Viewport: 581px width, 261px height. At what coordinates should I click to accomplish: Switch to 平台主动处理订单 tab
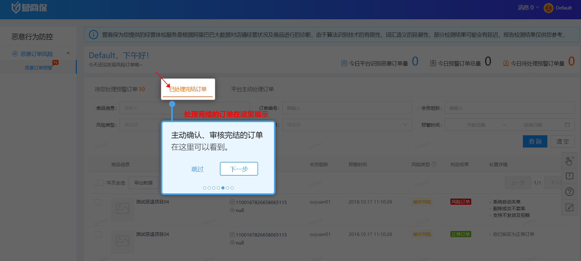252,89
